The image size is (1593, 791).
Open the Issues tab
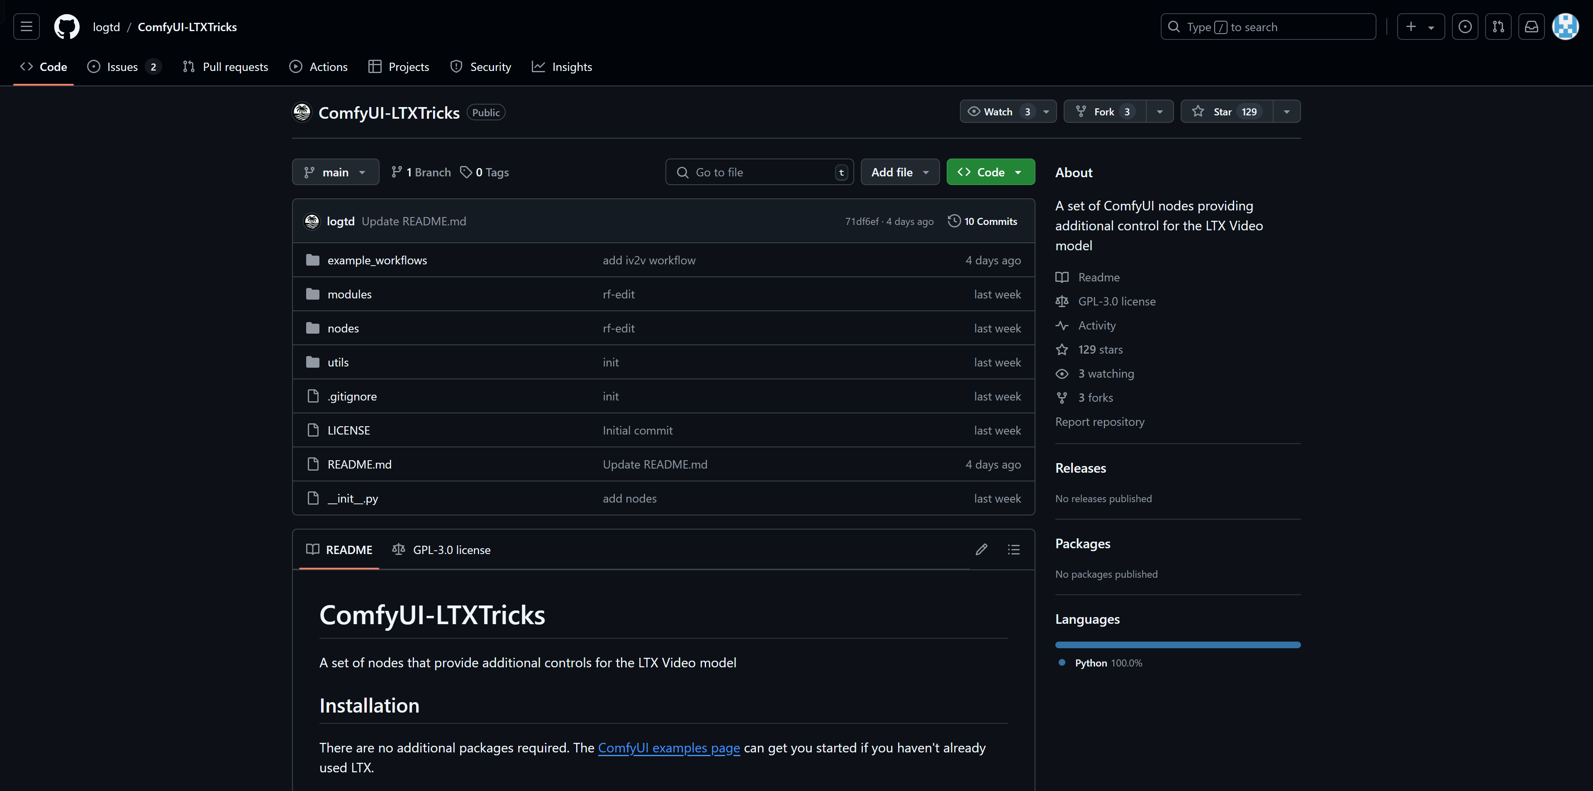click(124, 67)
